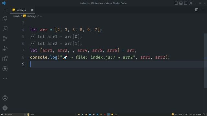This screenshot has height=116, width=207.
Task: Open the Explorer view in the activity bar
Action: click(x=5, y=19)
